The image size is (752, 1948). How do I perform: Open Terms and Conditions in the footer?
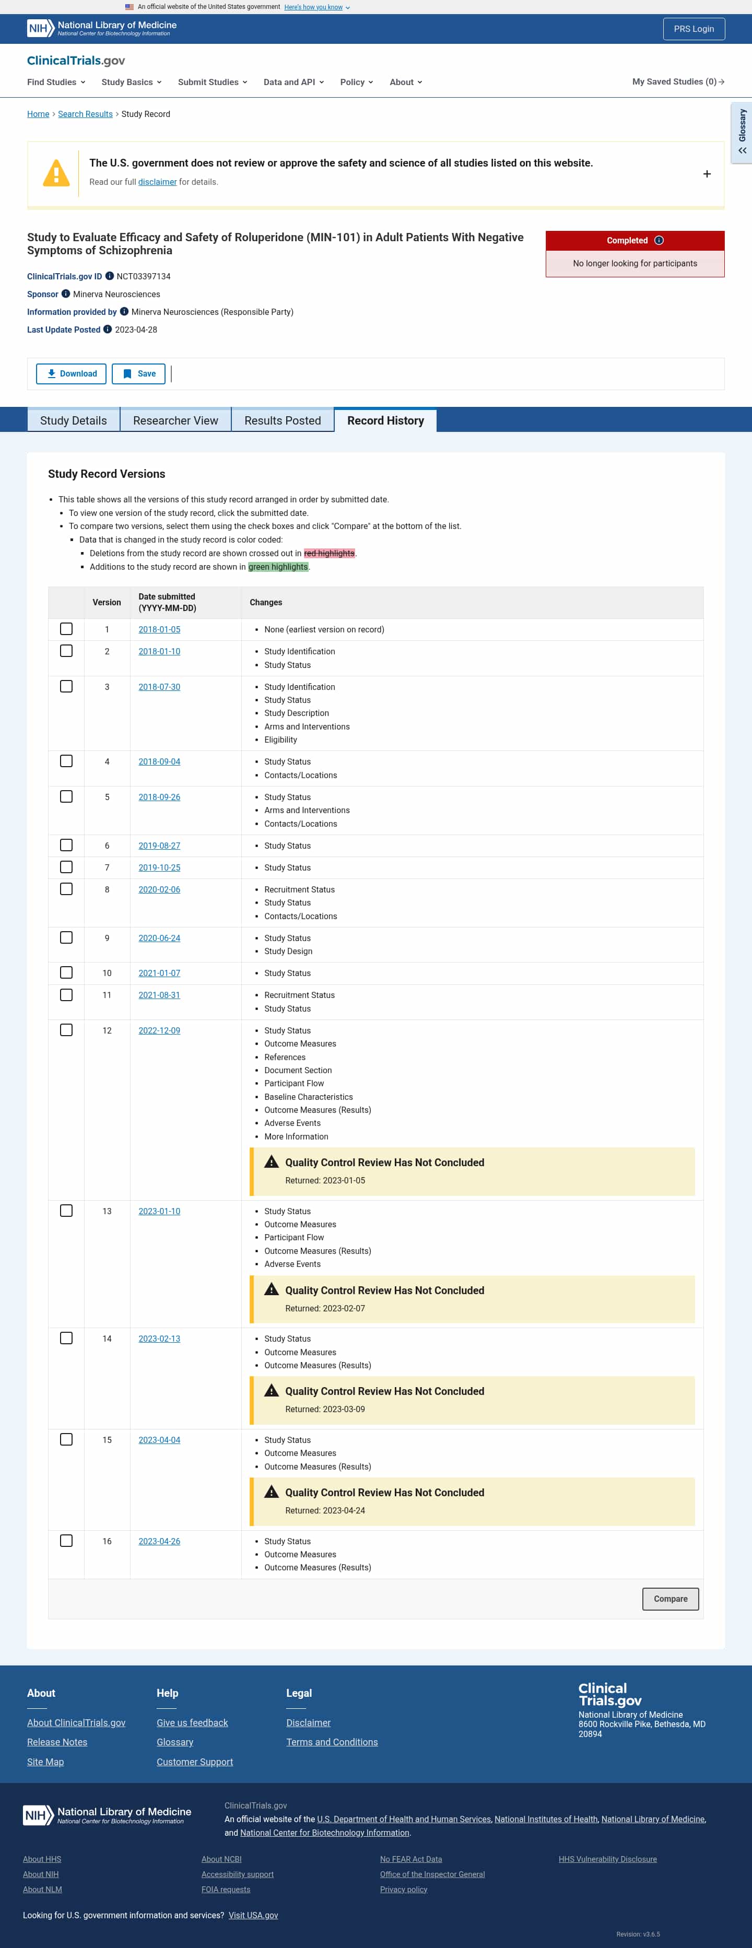pyautogui.click(x=332, y=1742)
